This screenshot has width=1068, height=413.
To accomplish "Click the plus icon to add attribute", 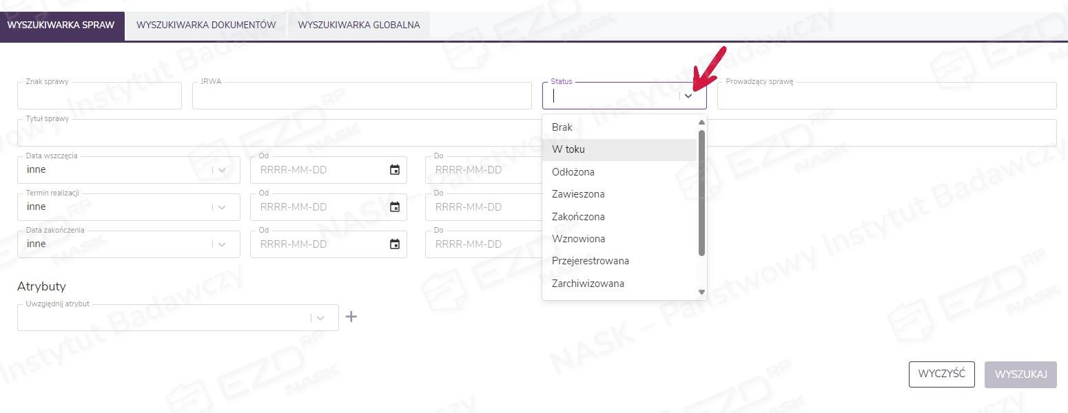I will tap(351, 317).
